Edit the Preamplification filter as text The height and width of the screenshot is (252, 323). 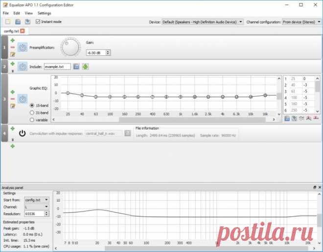click(13, 54)
